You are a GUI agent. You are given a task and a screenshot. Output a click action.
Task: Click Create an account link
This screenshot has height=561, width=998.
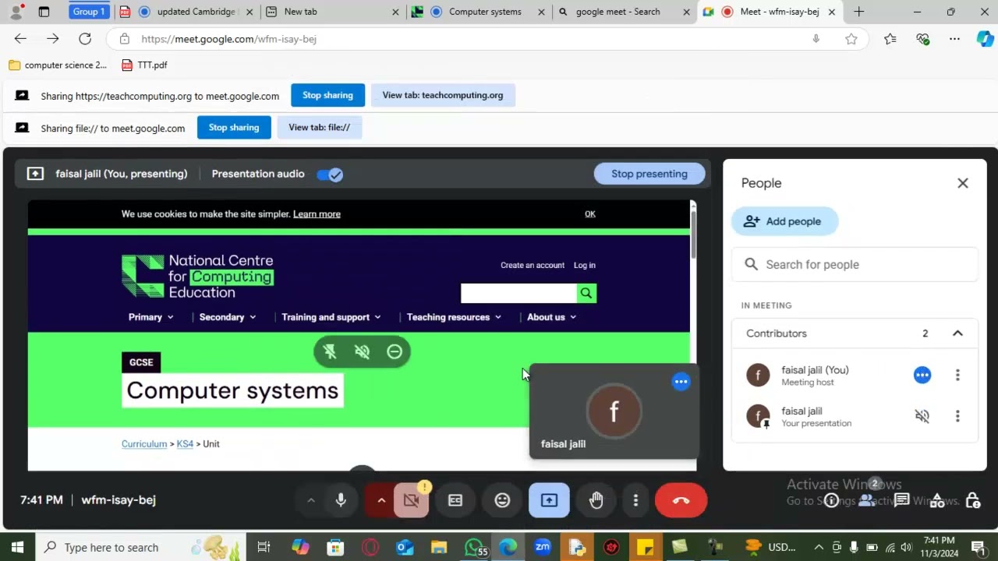coord(533,266)
